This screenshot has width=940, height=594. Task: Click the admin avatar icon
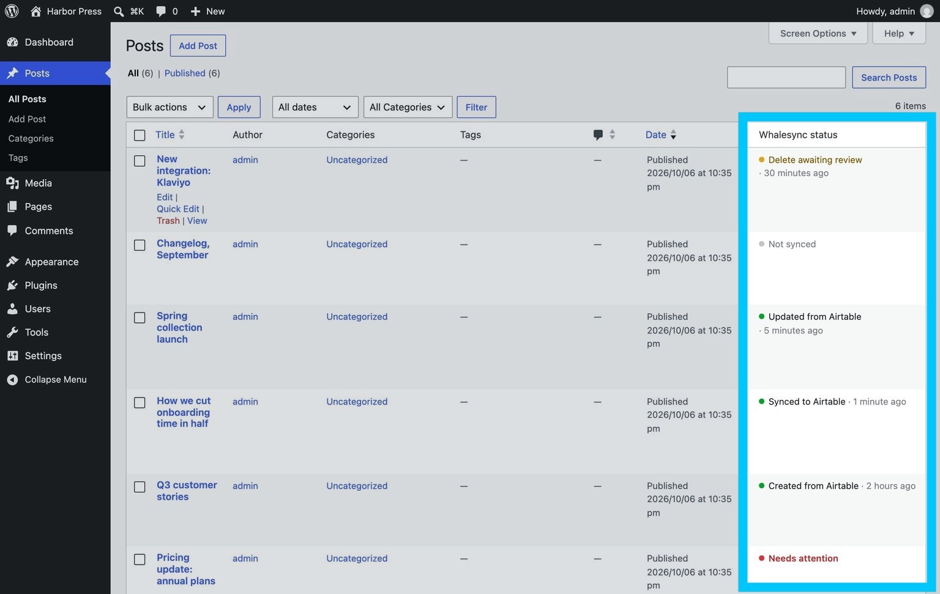tap(927, 11)
